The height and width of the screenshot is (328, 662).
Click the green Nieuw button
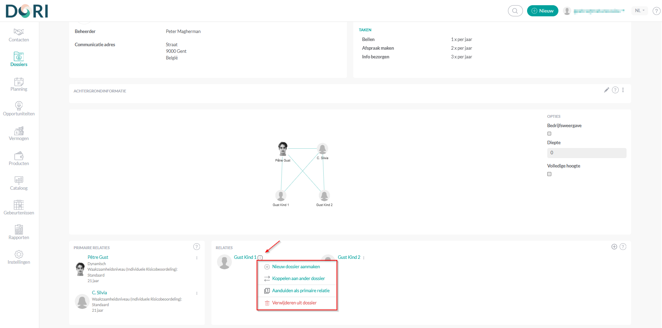[x=542, y=11]
